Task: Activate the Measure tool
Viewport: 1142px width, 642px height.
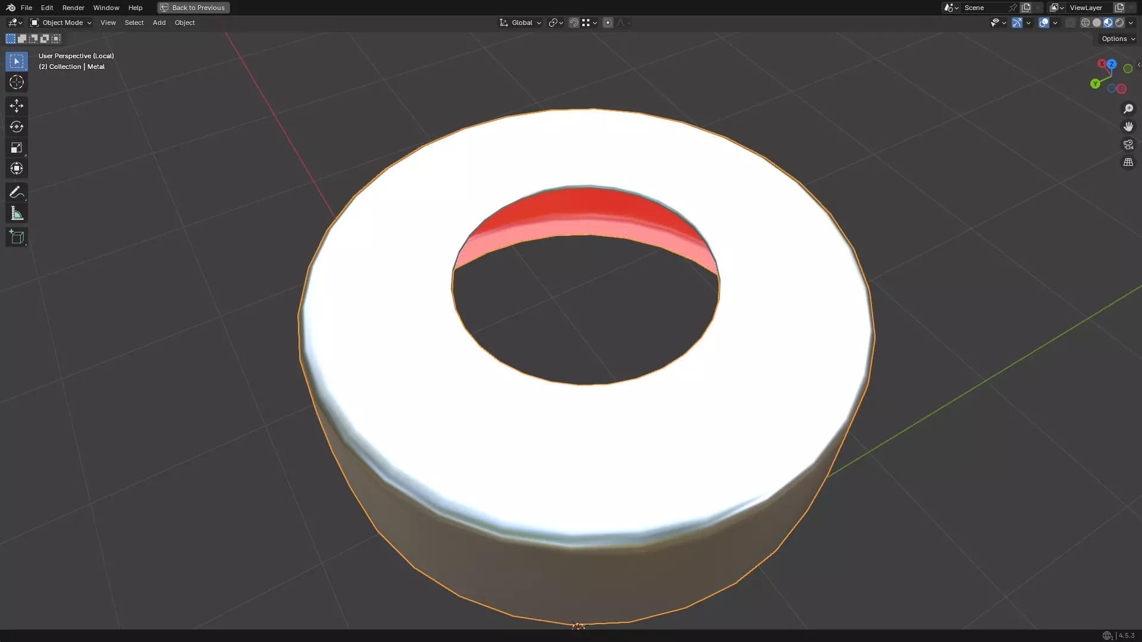Action: coord(17,213)
